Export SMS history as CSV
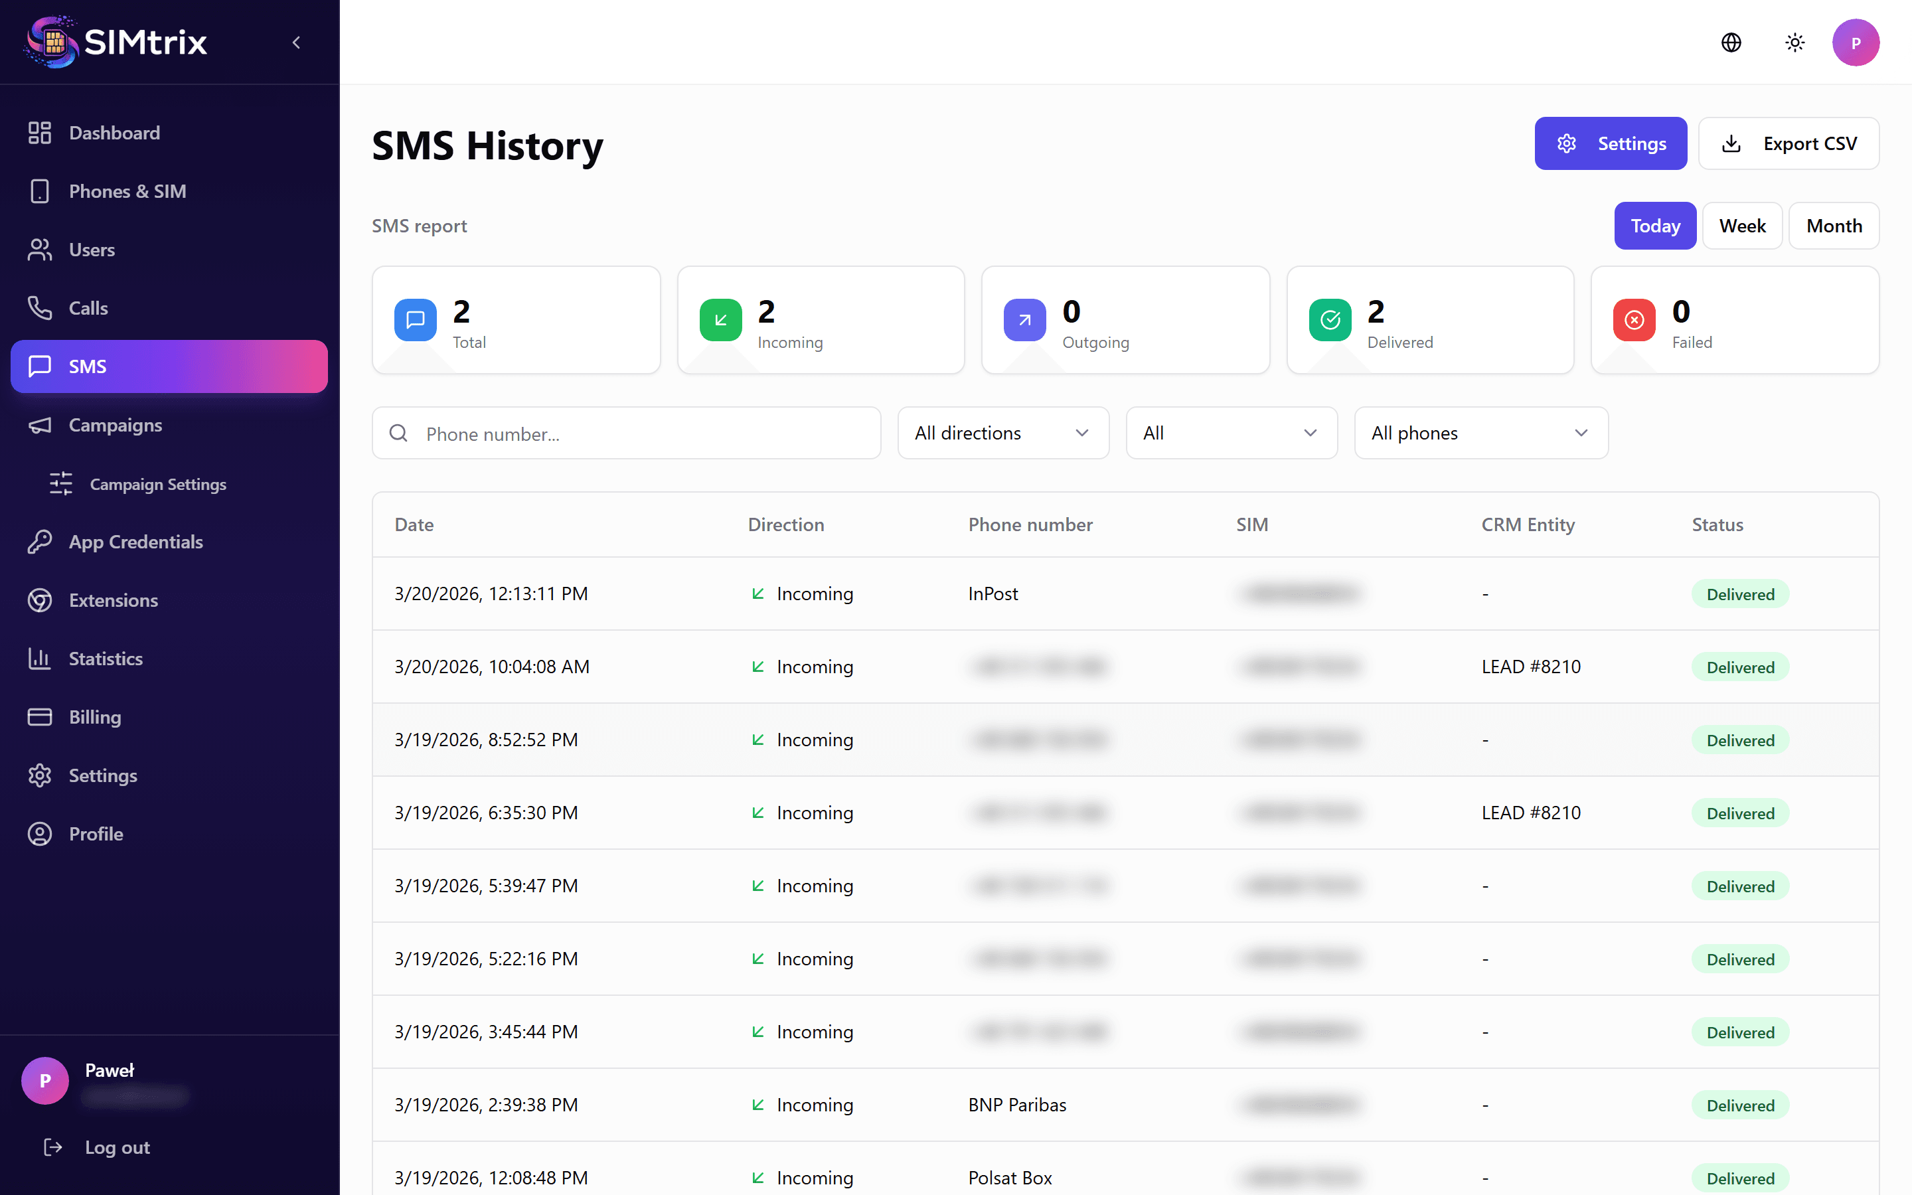This screenshot has width=1912, height=1195. coord(1788,144)
